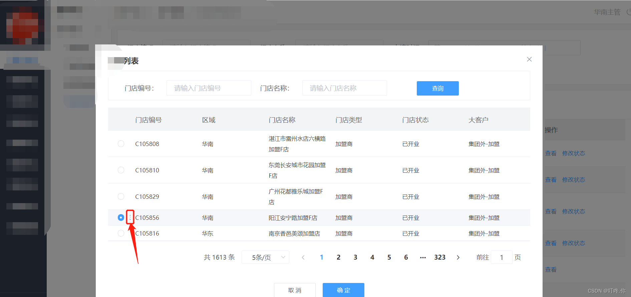This screenshot has width=631, height=297.
Task: Click the 区域 column header
Action: 209,120
